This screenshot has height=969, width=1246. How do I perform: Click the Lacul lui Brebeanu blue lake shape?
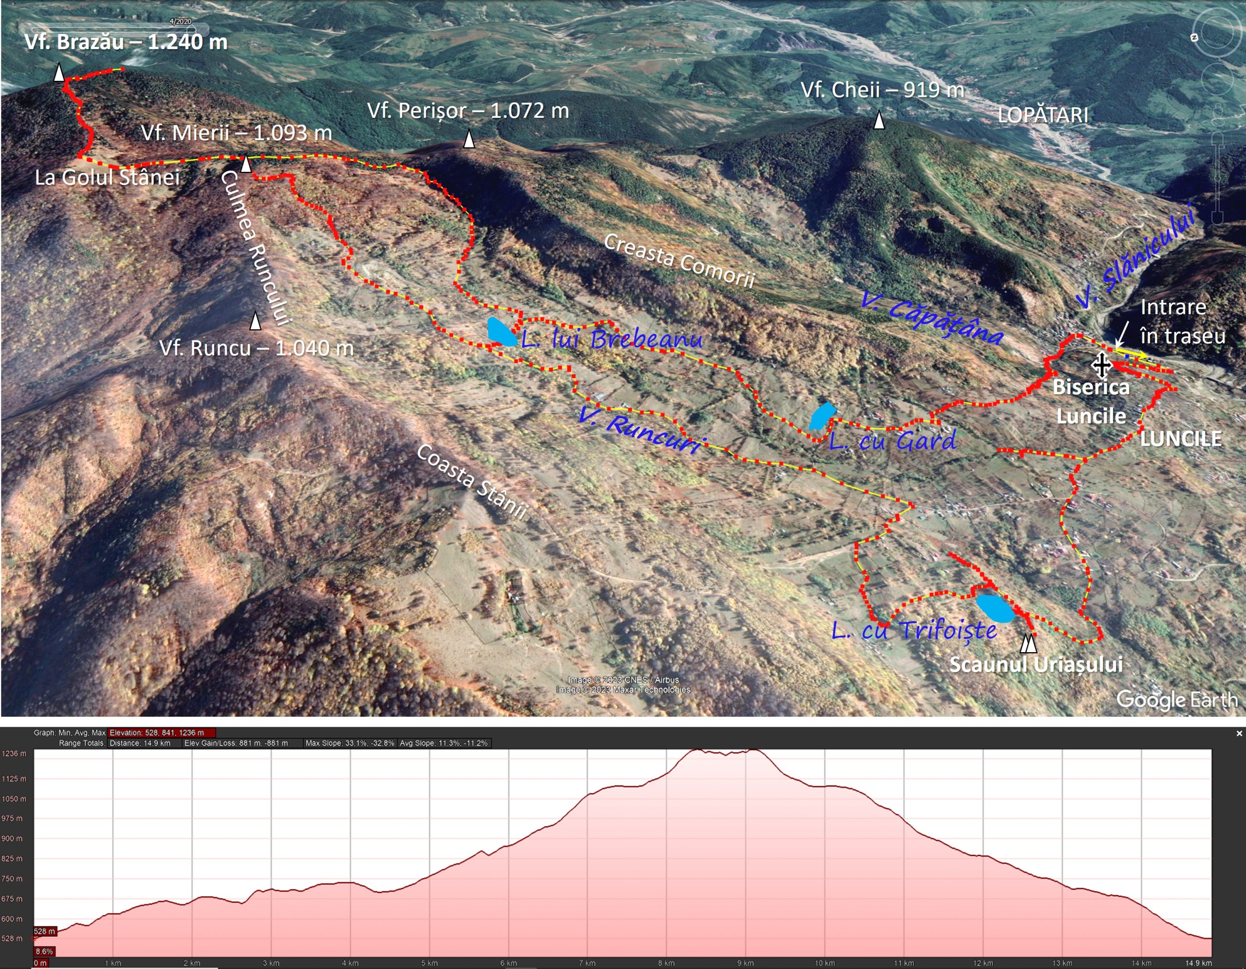pyautogui.click(x=501, y=332)
